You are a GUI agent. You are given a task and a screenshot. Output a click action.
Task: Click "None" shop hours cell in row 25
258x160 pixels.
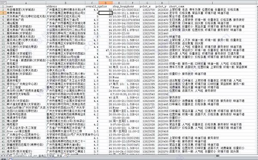tap(119, 88)
